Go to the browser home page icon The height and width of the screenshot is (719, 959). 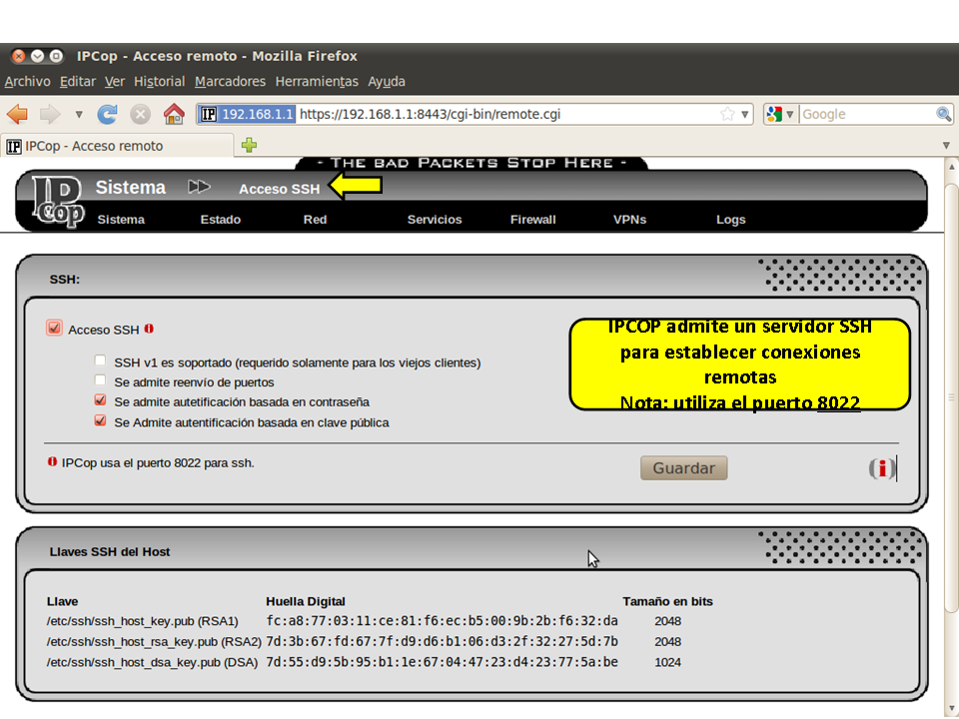coord(174,114)
